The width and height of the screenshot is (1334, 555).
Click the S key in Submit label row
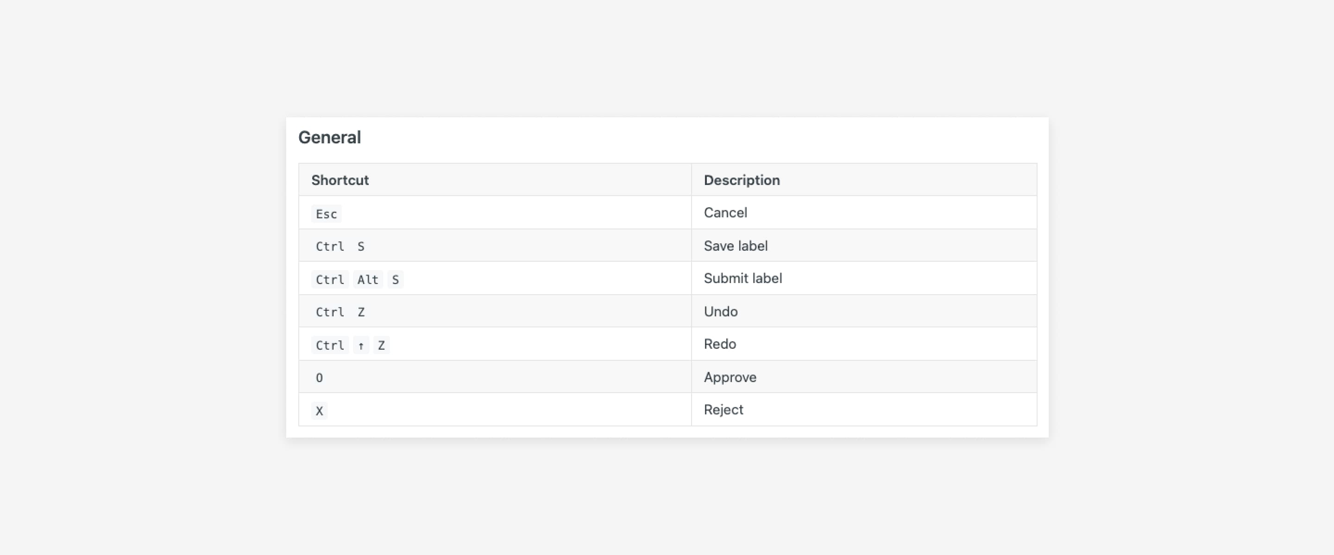tap(395, 279)
